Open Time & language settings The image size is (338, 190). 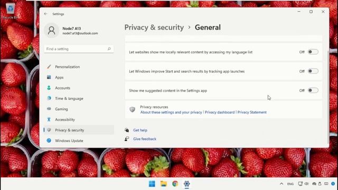pos(79,99)
